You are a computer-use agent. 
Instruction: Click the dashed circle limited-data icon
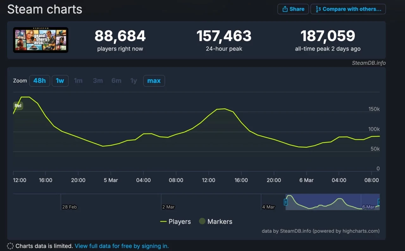[10, 246]
